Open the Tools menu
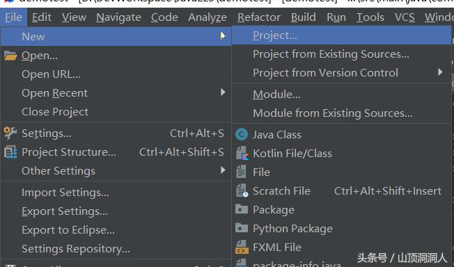Image resolution: width=454 pixels, height=267 pixels. pyautogui.click(x=370, y=17)
